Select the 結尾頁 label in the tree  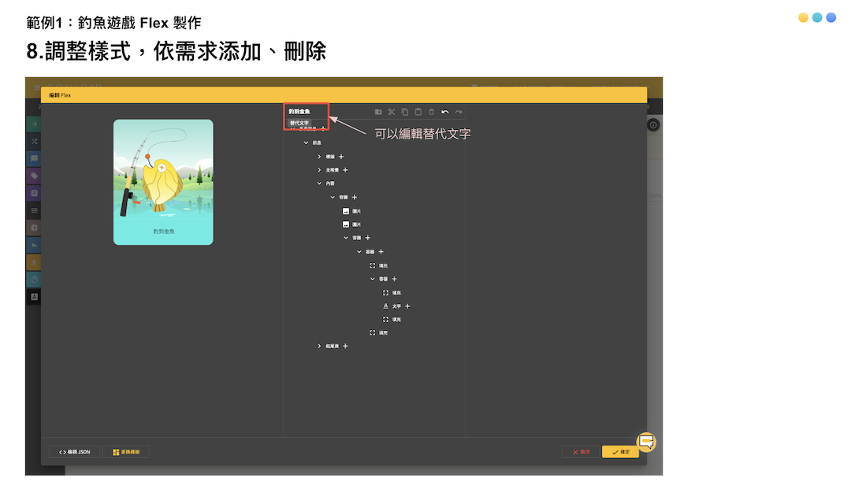[x=333, y=346]
